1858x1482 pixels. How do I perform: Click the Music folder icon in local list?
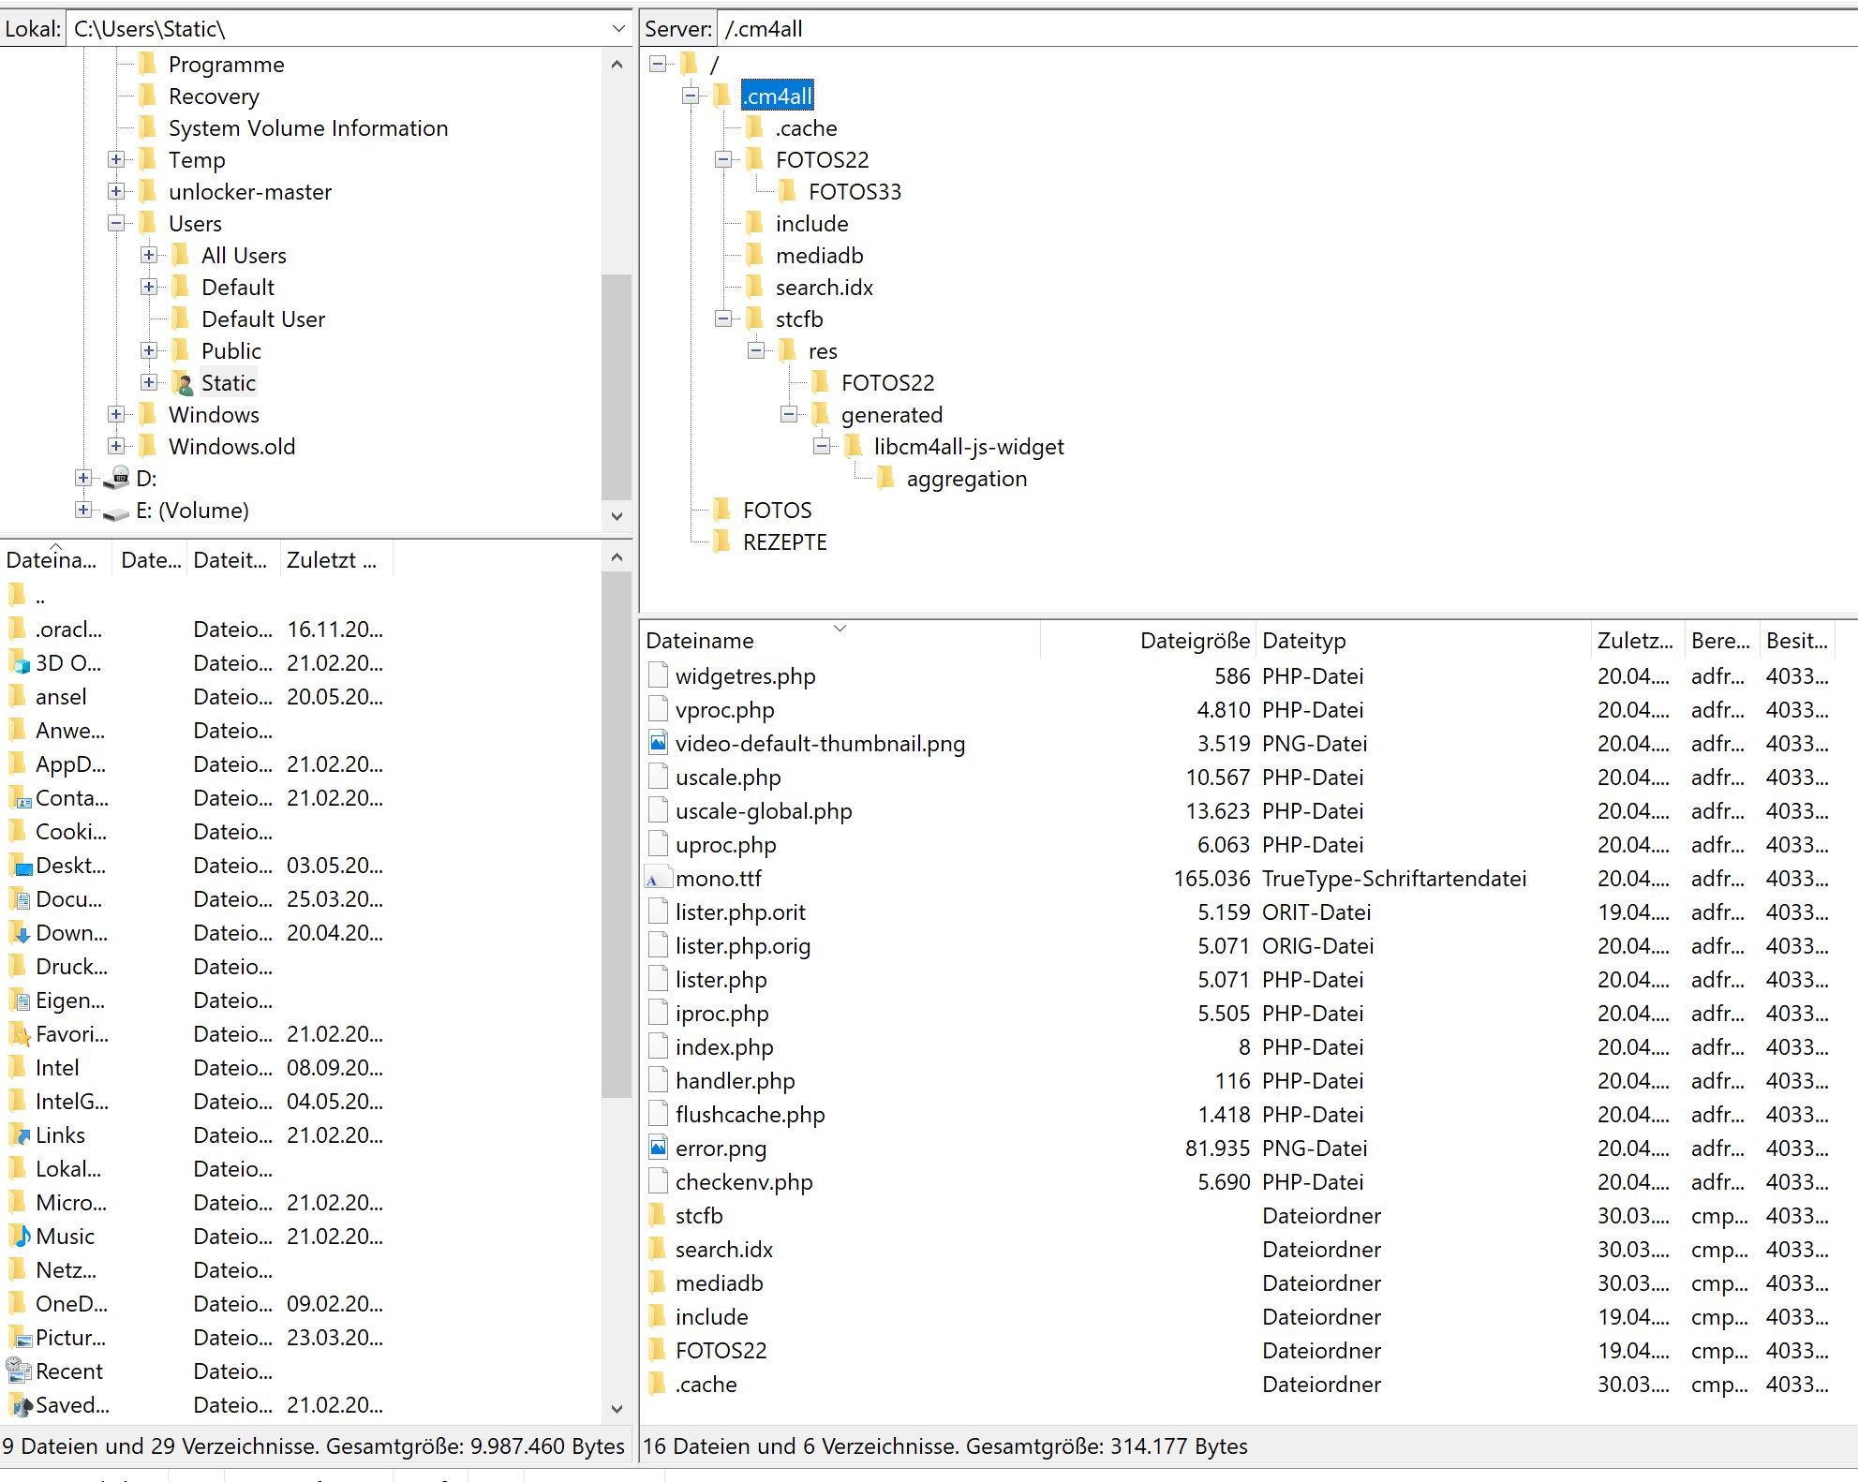[19, 1237]
